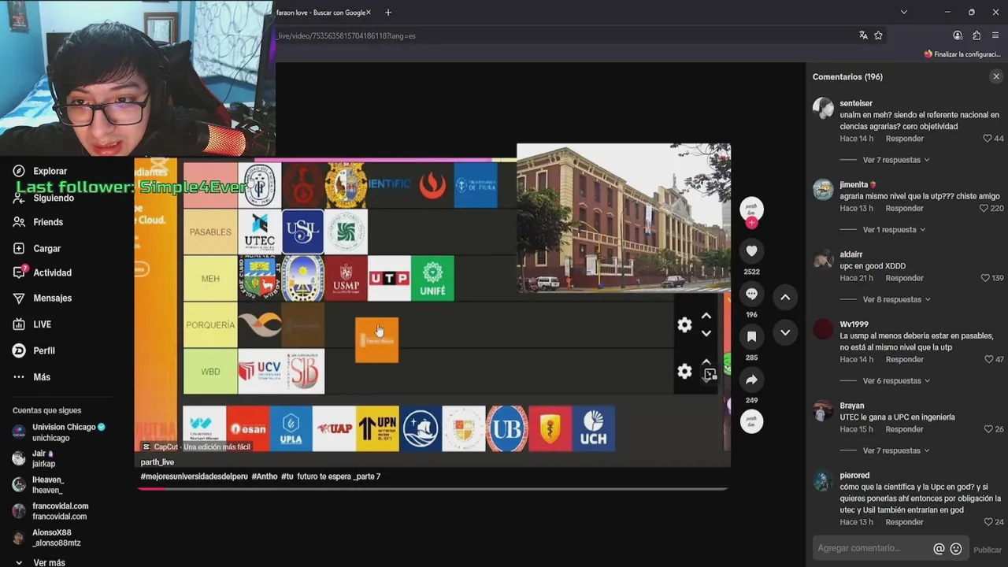Go to LIVE section
The height and width of the screenshot is (567, 1008).
[x=32, y=324]
